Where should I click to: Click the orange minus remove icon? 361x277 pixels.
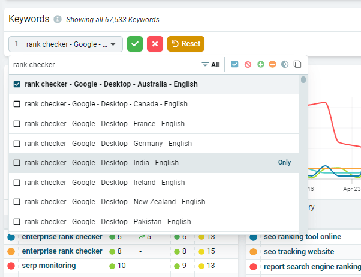273,64
